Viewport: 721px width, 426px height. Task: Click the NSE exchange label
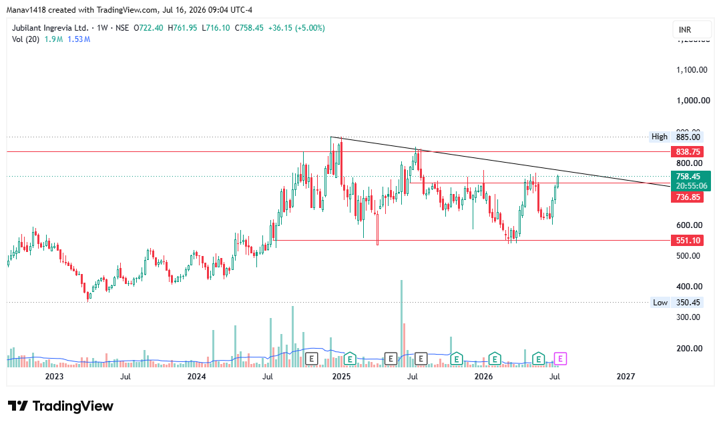[x=122, y=28]
